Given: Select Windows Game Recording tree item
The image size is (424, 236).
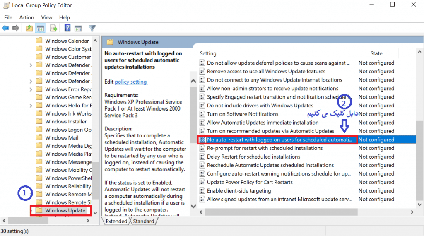Looking at the screenshot, I should [x=68, y=97].
